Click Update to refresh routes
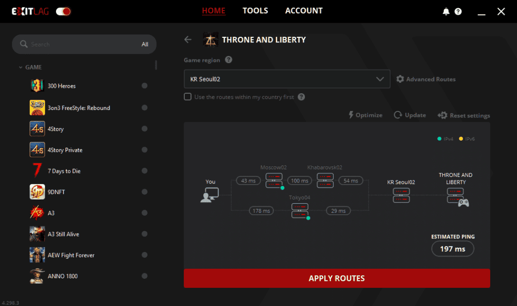 [410, 115]
